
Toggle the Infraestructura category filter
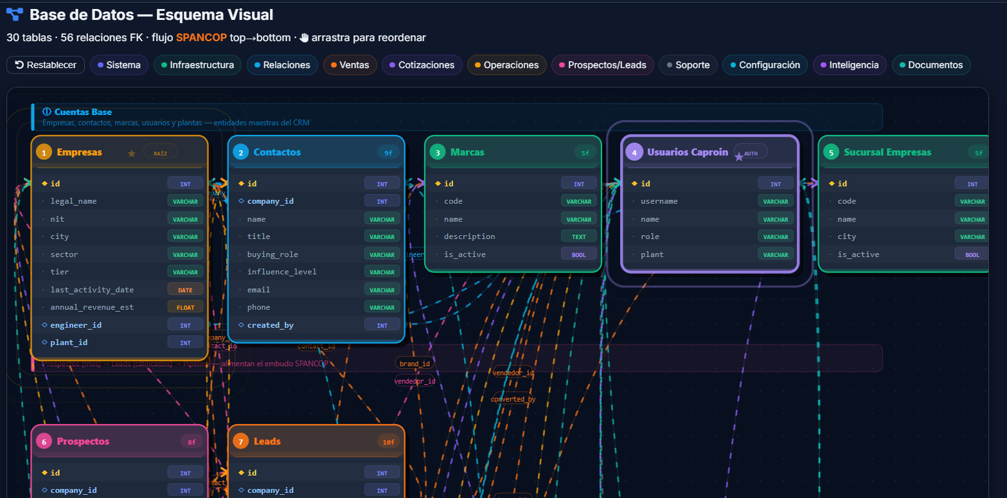(198, 65)
